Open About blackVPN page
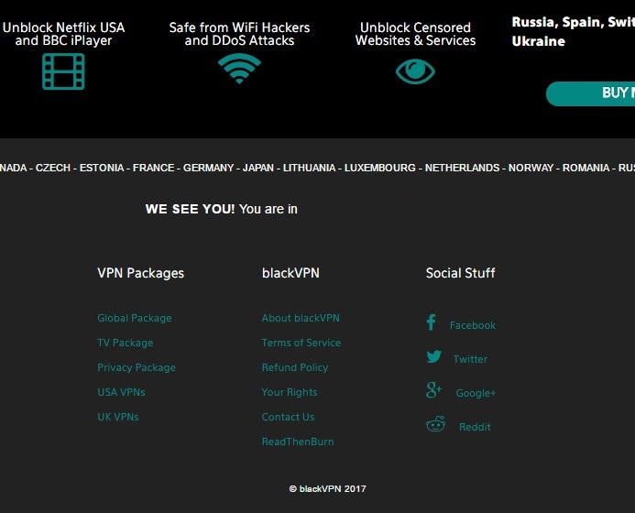 coord(301,318)
